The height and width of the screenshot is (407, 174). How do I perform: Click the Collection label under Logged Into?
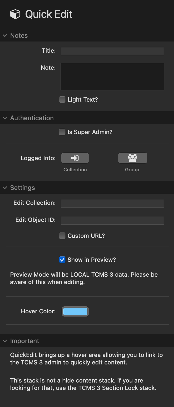tap(75, 170)
